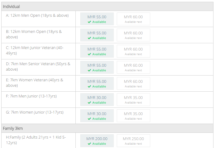Select MYR 55.00 for 12km Men Junior Veteran
This screenshot has height=148, width=215.
click(x=97, y=51)
